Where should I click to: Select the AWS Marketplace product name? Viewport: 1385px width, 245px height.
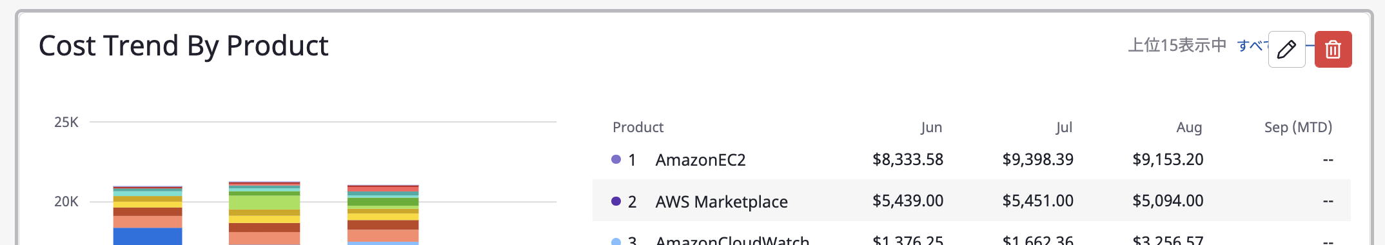pyautogui.click(x=722, y=202)
